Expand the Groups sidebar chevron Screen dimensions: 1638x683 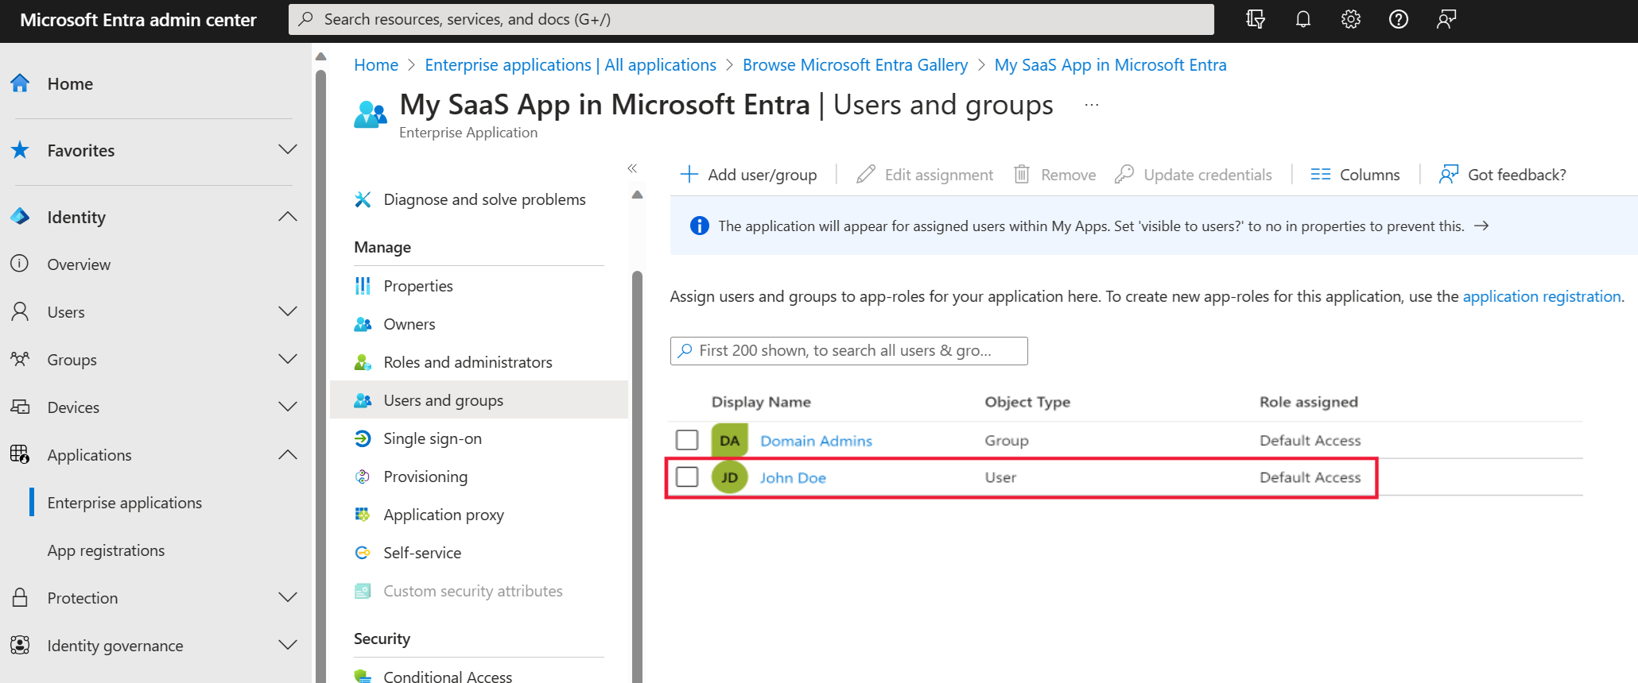point(288,359)
